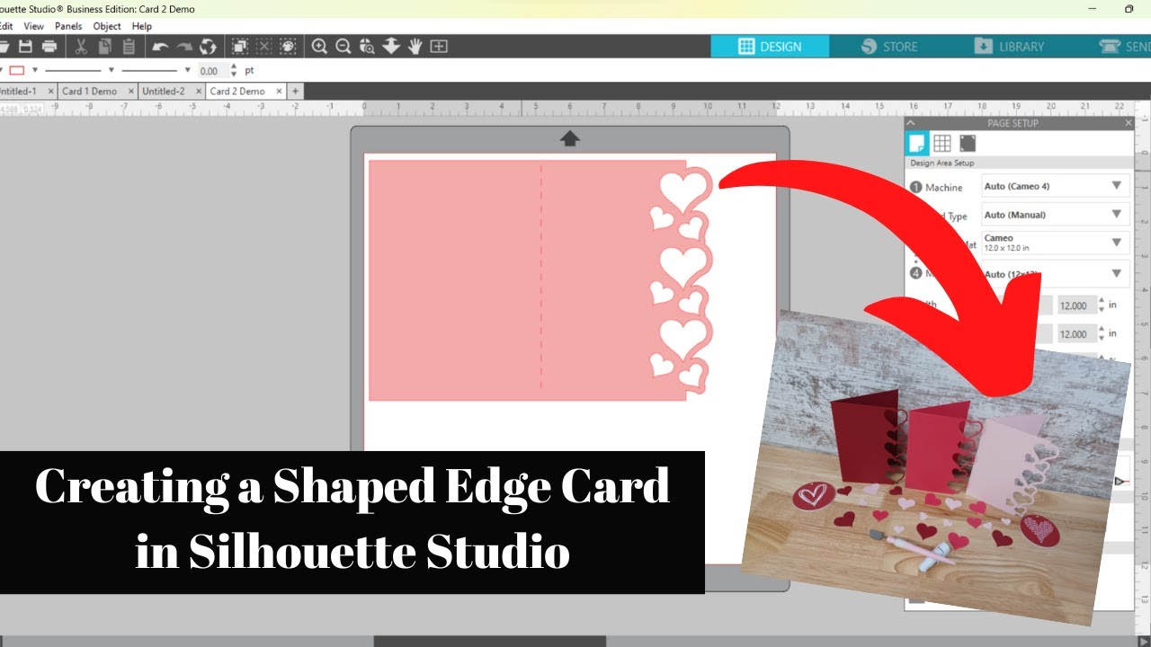Close the Page Setup panel

1129,123
